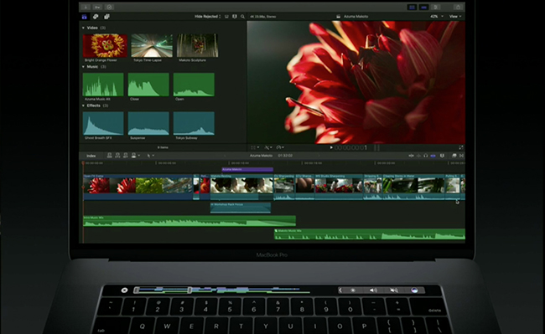The height and width of the screenshot is (334, 545).
Task: Collapse the Video group disclosure triangle
Action: pos(83,28)
